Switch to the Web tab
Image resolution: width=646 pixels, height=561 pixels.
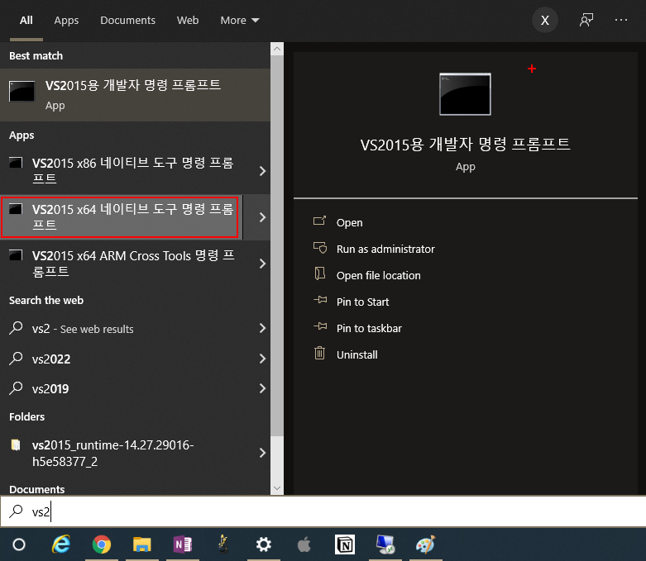coord(188,20)
